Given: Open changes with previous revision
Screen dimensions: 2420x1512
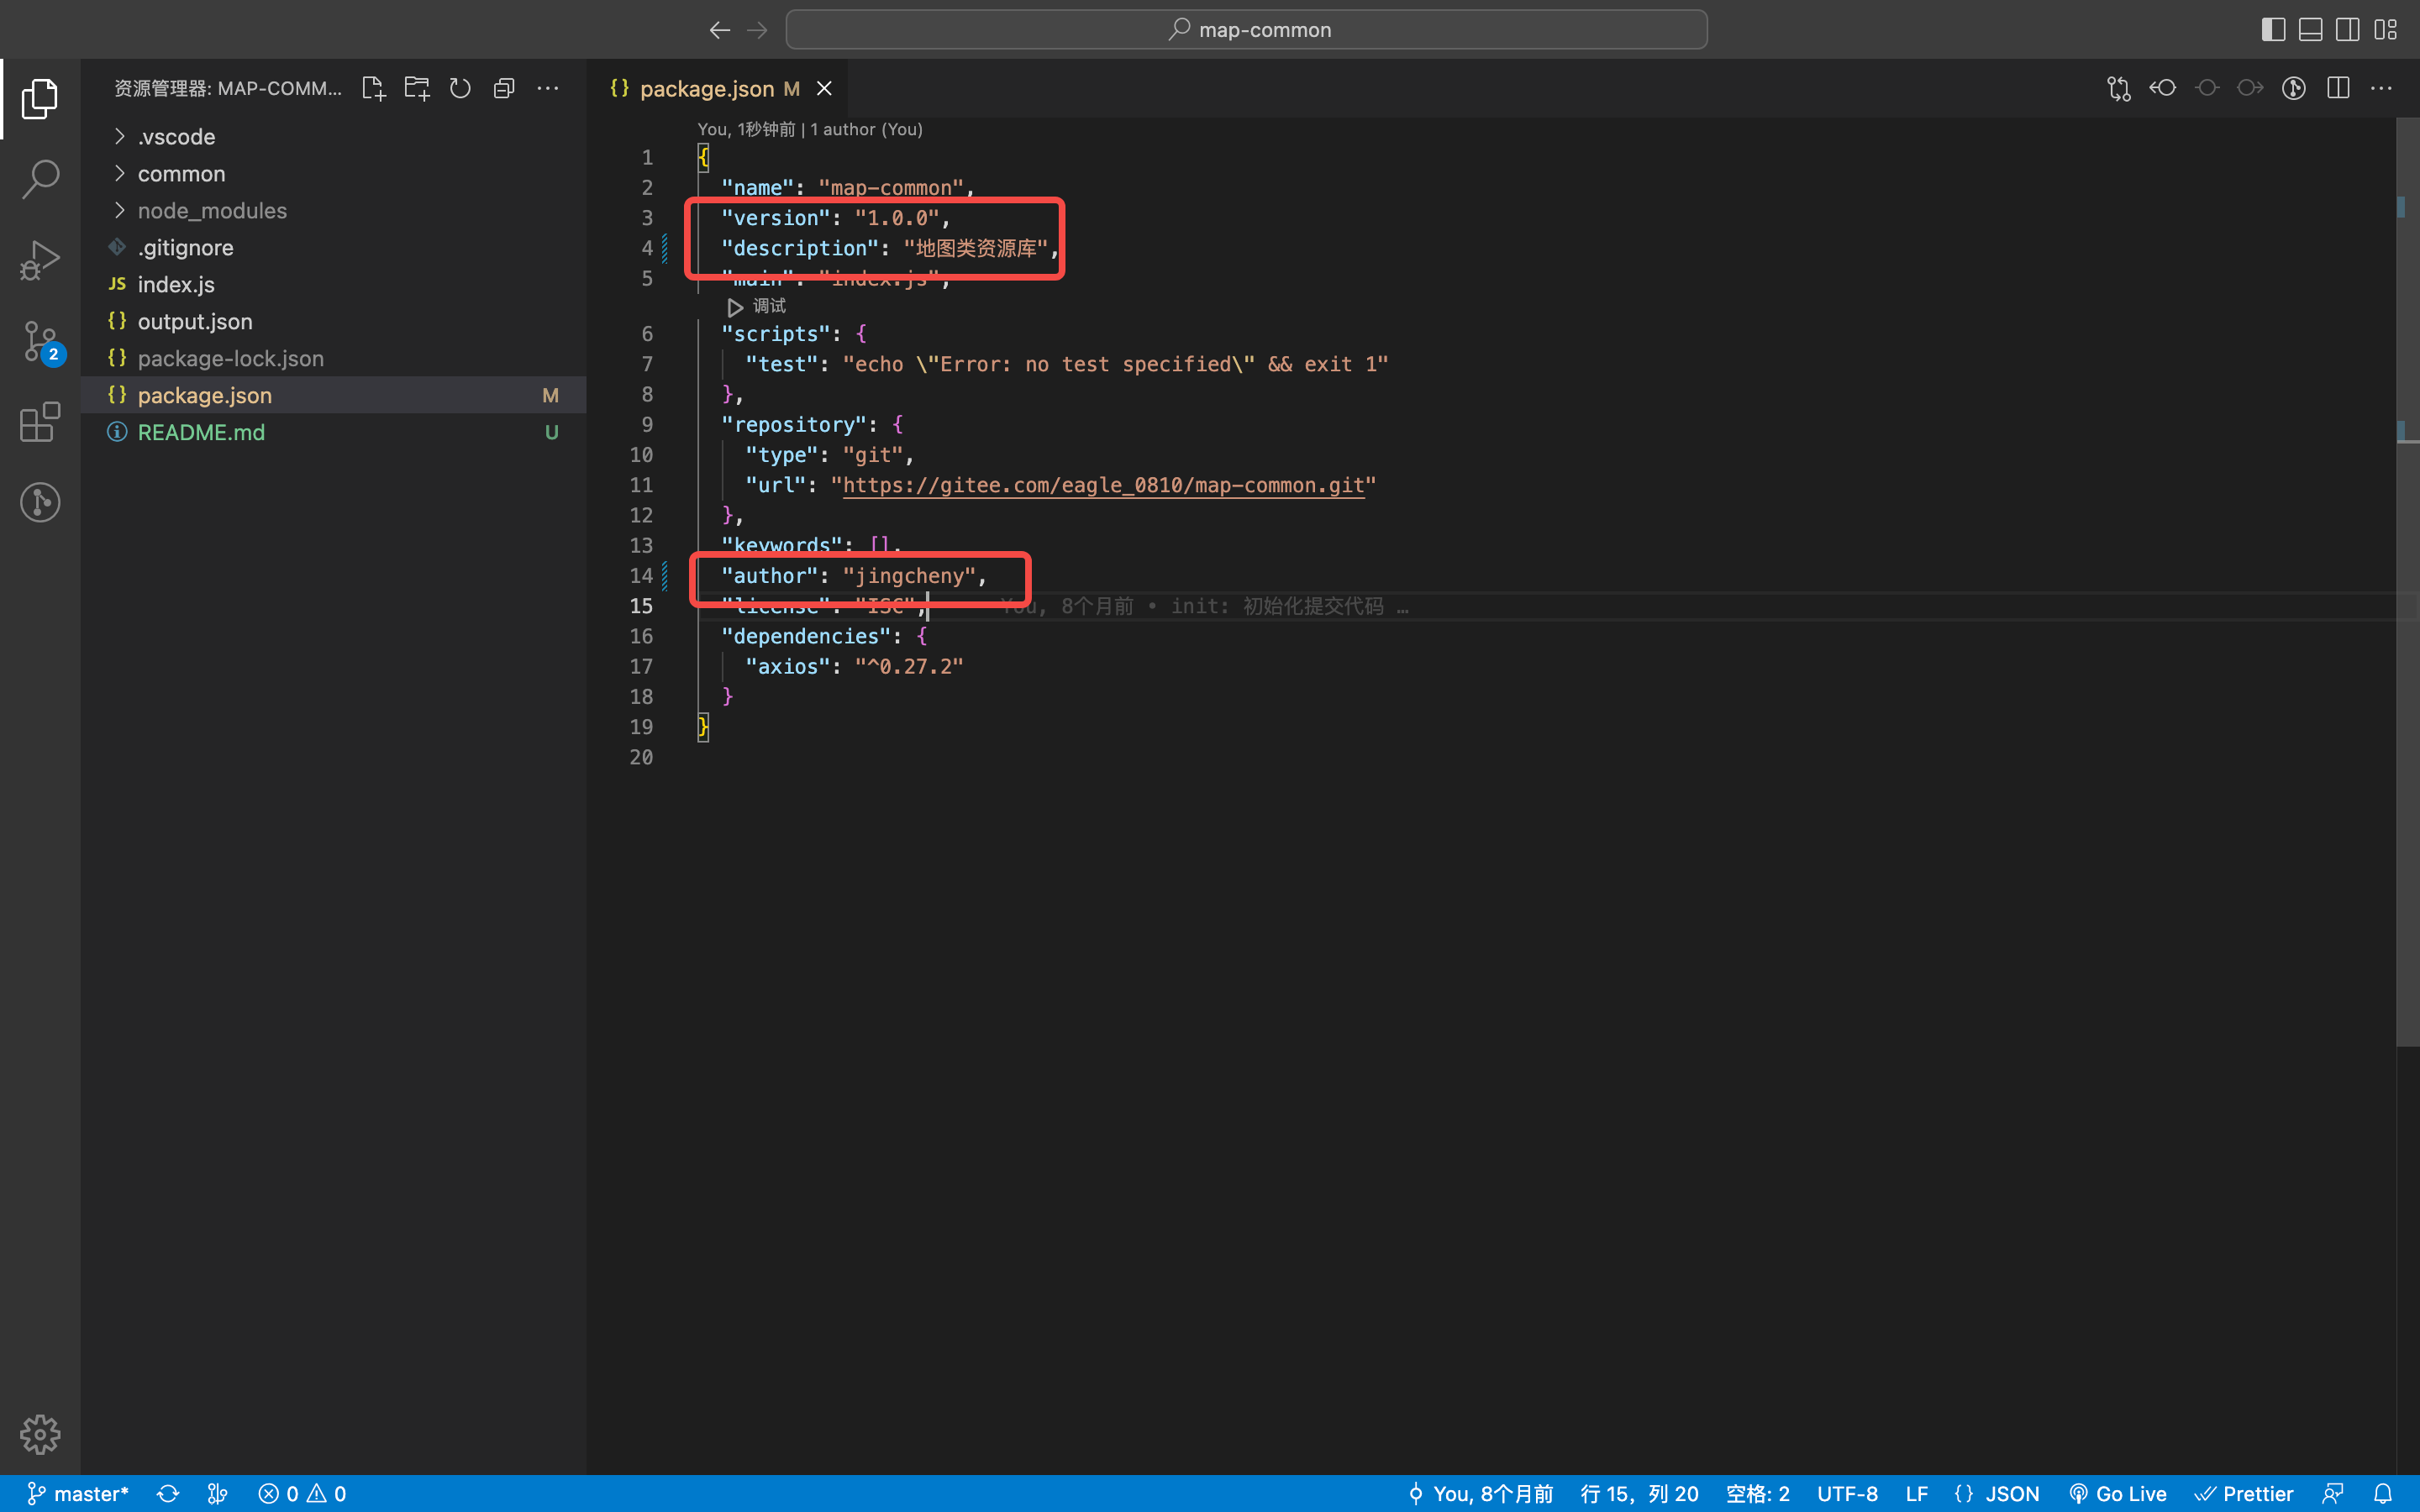Looking at the screenshot, I should [x=2162, y=88].
